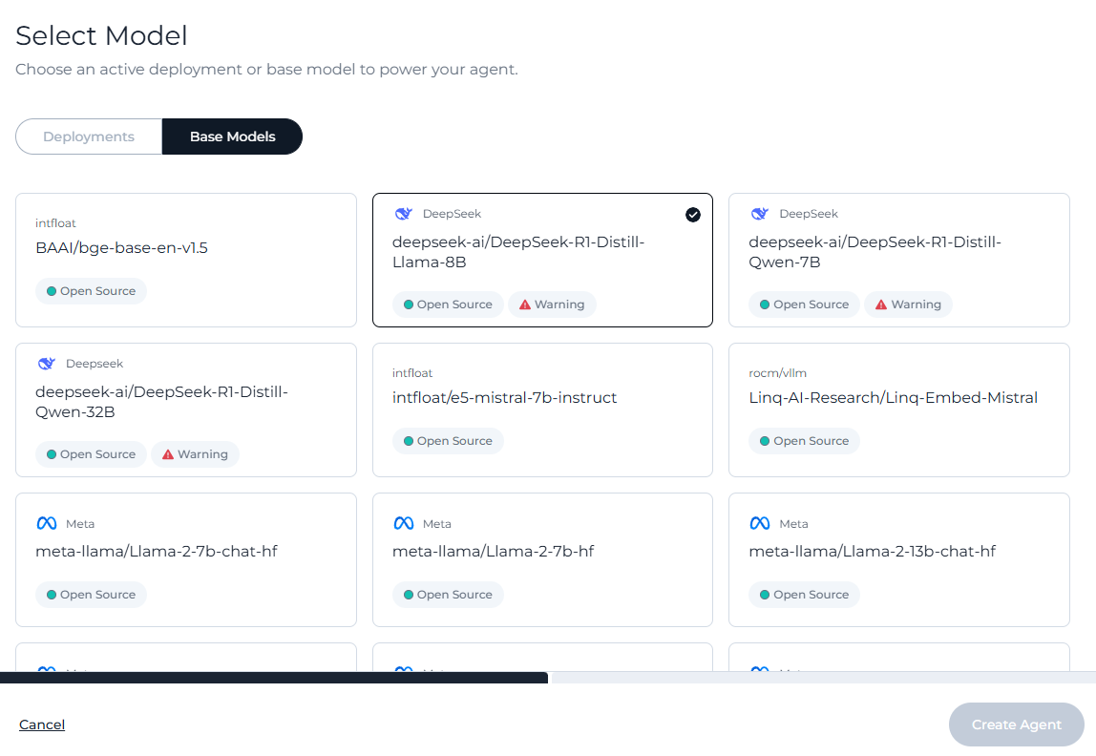Click the DeepSeek whale logo on Llama-8B card
The height and width of the screenshot is (756, 1096).
[403, 214]
